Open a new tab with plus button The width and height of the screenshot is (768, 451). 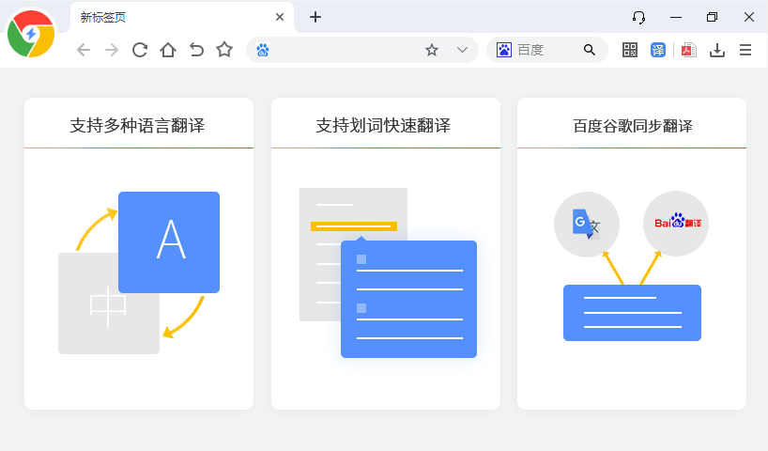point(315,17)
